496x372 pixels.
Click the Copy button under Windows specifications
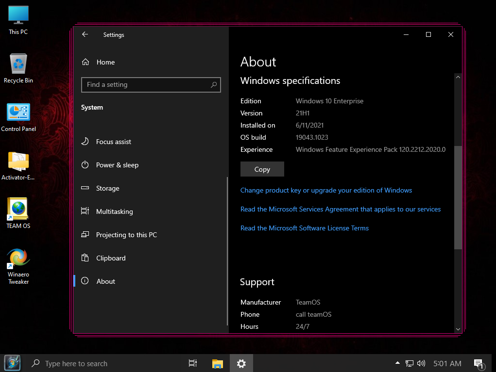tap(262, 169)
